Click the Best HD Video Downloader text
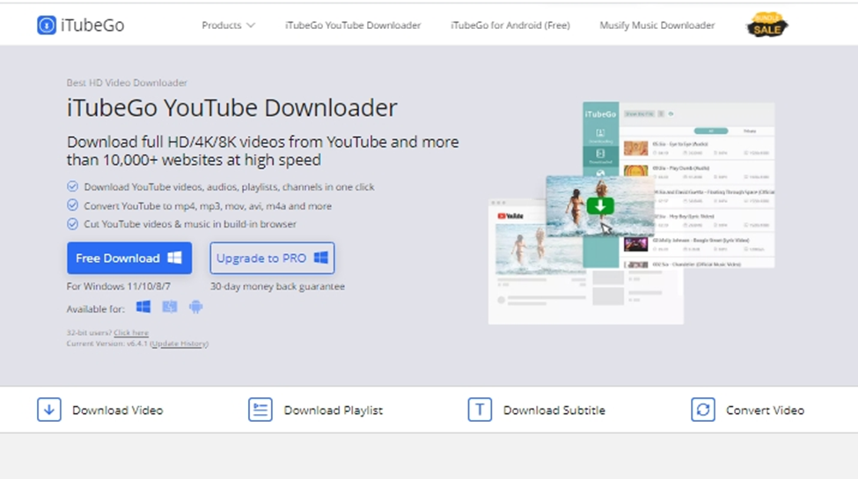This screenshot has height=479, width=858. click(x=127, y=83)
